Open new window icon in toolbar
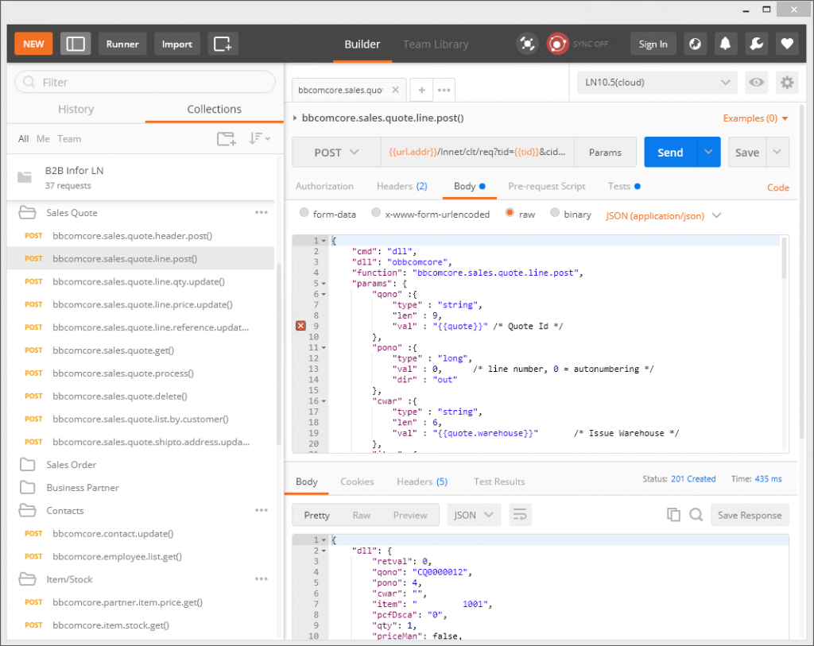 click(x=223, y=44)
